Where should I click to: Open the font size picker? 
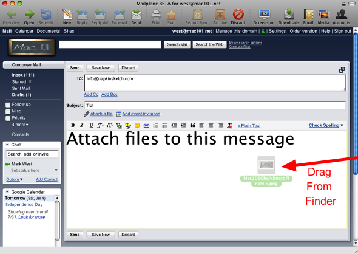coord(109,125)
